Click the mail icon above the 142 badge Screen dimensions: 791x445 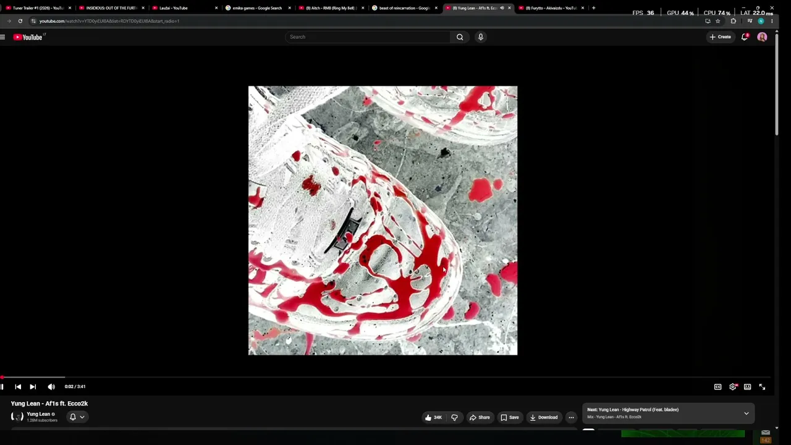click(766, 433)
